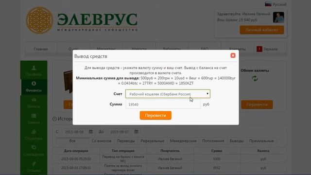Open Структура in the sidebar
Image resolution: width=311 pixels, height=175 pixels.
pyautogui.click(x=34, y=135)
